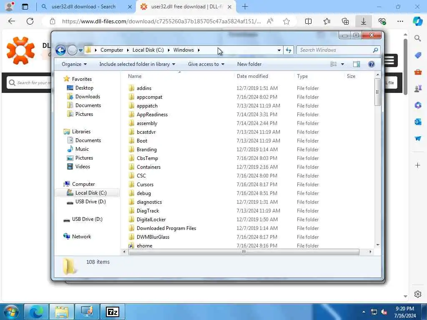This screenshot has width=427, height=320.
Task: Open Edge settings and more menu
Action: (x=400, y=21)
